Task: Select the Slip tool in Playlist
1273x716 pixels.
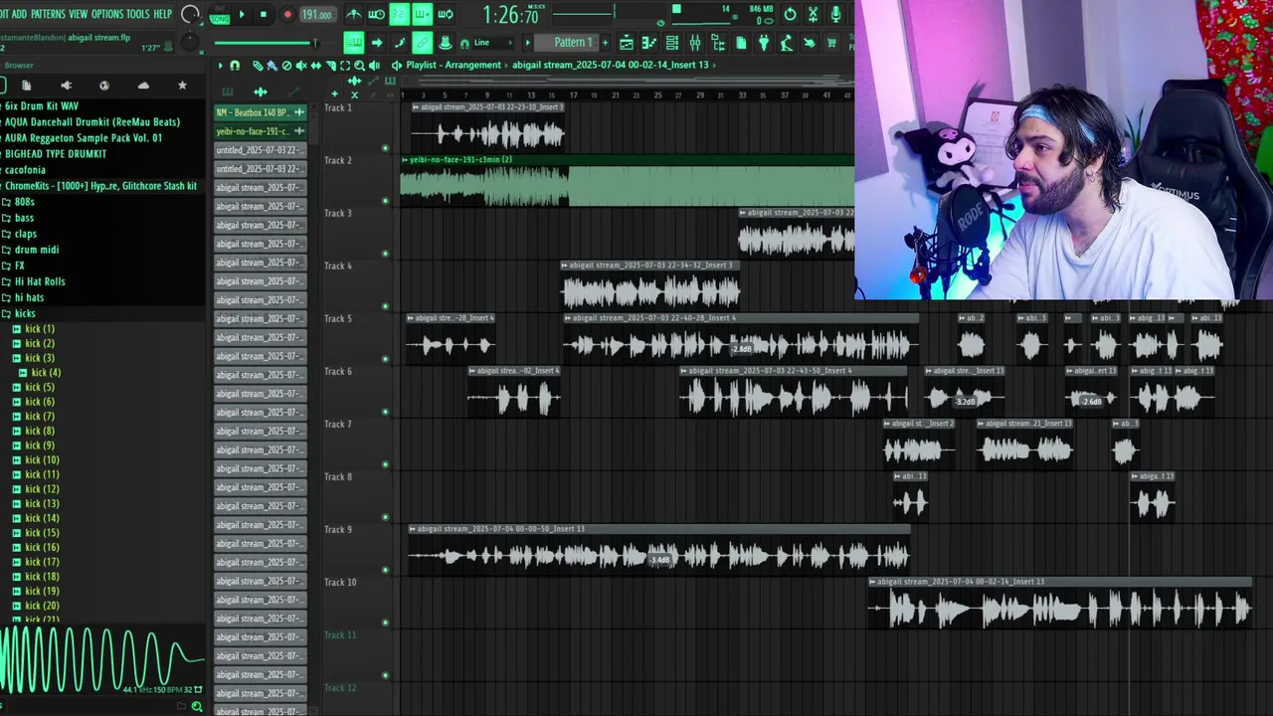Action: tap(316, 65)
